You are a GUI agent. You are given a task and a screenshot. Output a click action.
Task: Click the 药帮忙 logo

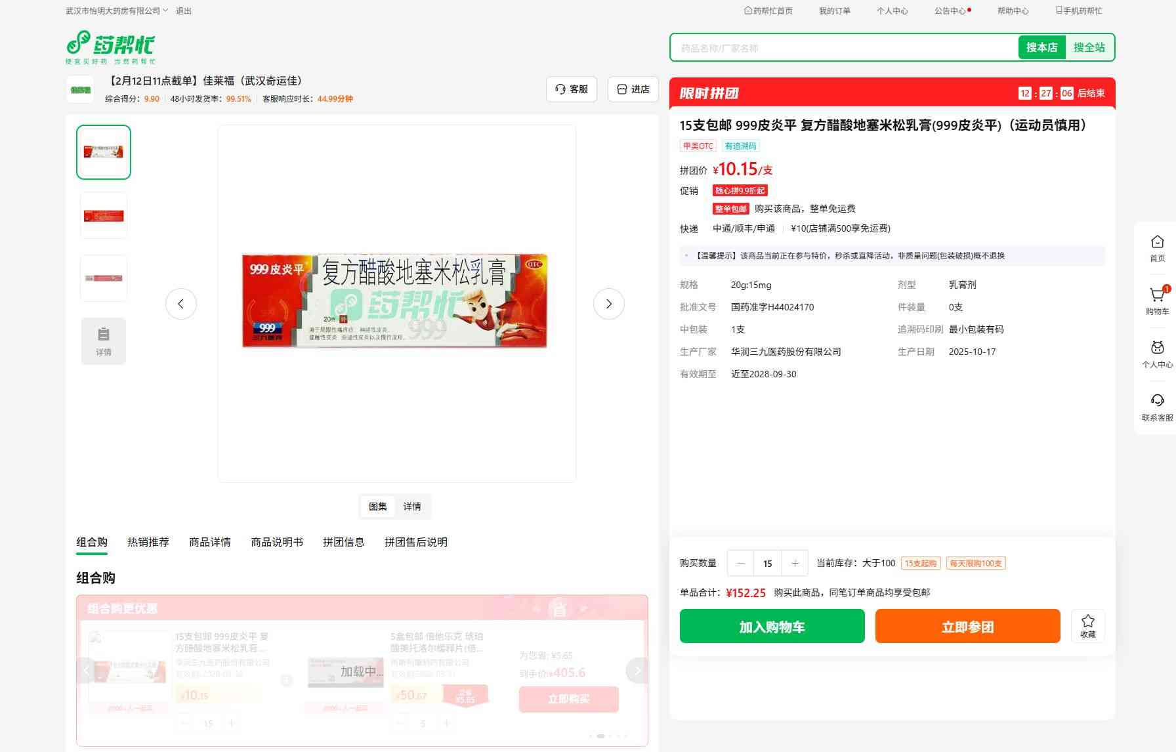point(110,47)
